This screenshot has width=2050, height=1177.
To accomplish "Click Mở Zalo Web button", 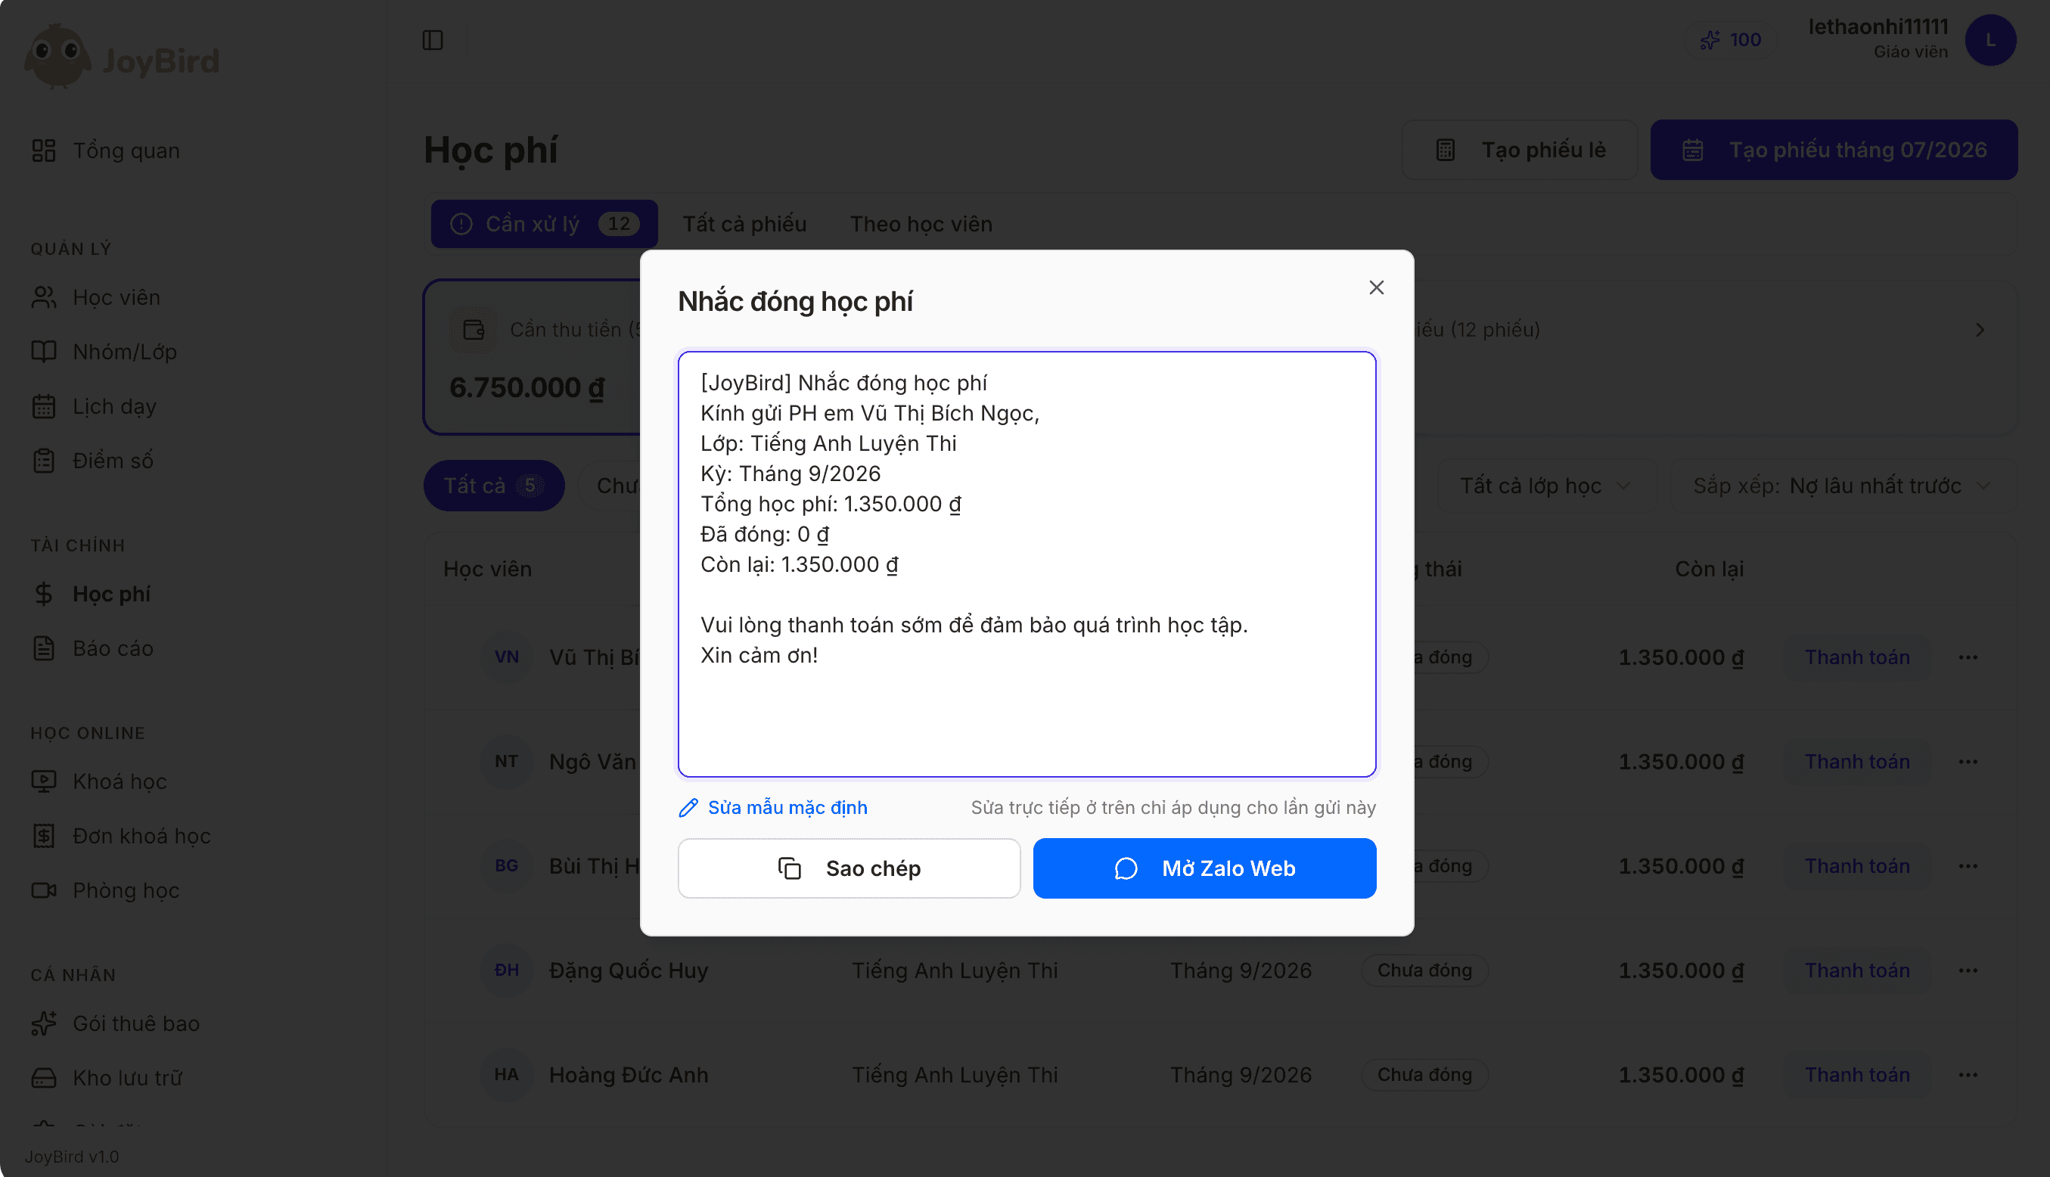I will point(1204,868).
